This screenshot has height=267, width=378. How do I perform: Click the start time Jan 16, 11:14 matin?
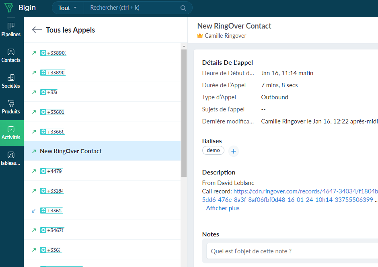point(287,73)
